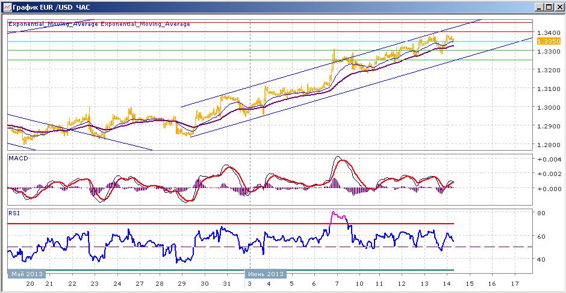Minimize the EUR/USD chart window
The height and width of the screenshot is (293, 566).
[540, 7]
